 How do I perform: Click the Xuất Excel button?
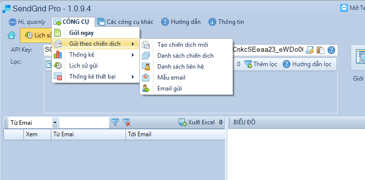pyautogui.click(x=197, y=122)
